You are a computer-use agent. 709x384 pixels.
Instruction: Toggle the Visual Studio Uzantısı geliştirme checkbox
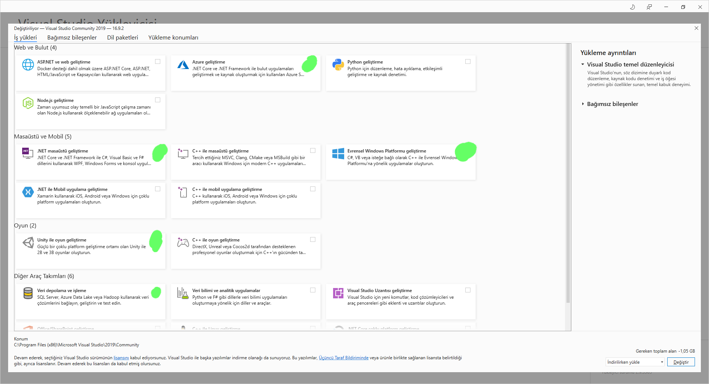[468, 290]
